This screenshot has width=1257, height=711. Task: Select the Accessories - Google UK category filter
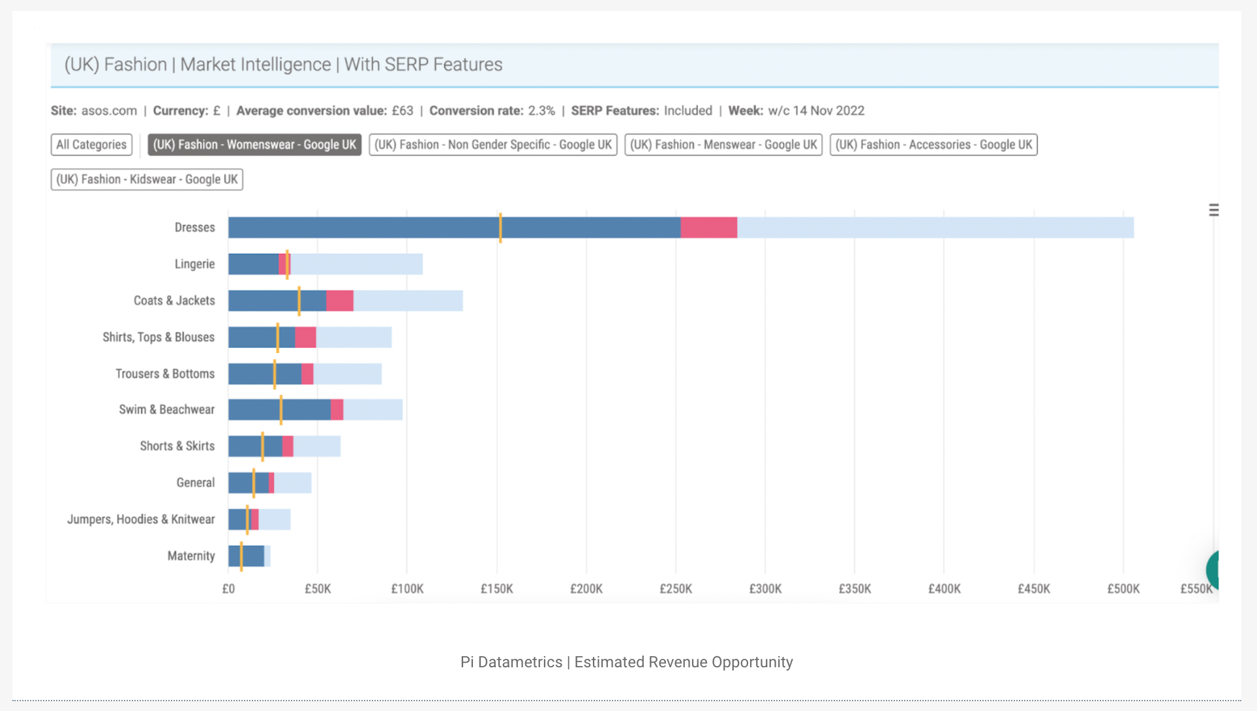coord(933,144)
